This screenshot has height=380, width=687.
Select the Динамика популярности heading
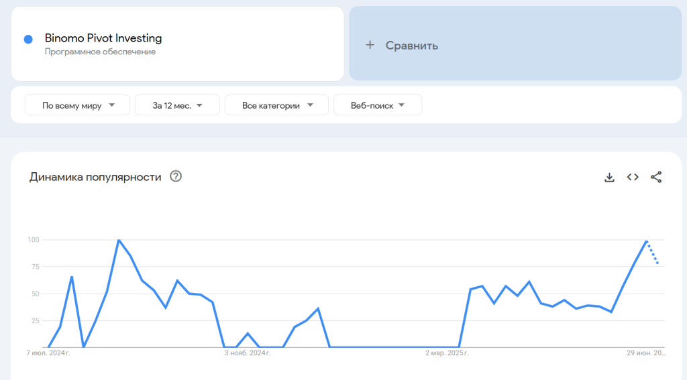tap(95, 177)
